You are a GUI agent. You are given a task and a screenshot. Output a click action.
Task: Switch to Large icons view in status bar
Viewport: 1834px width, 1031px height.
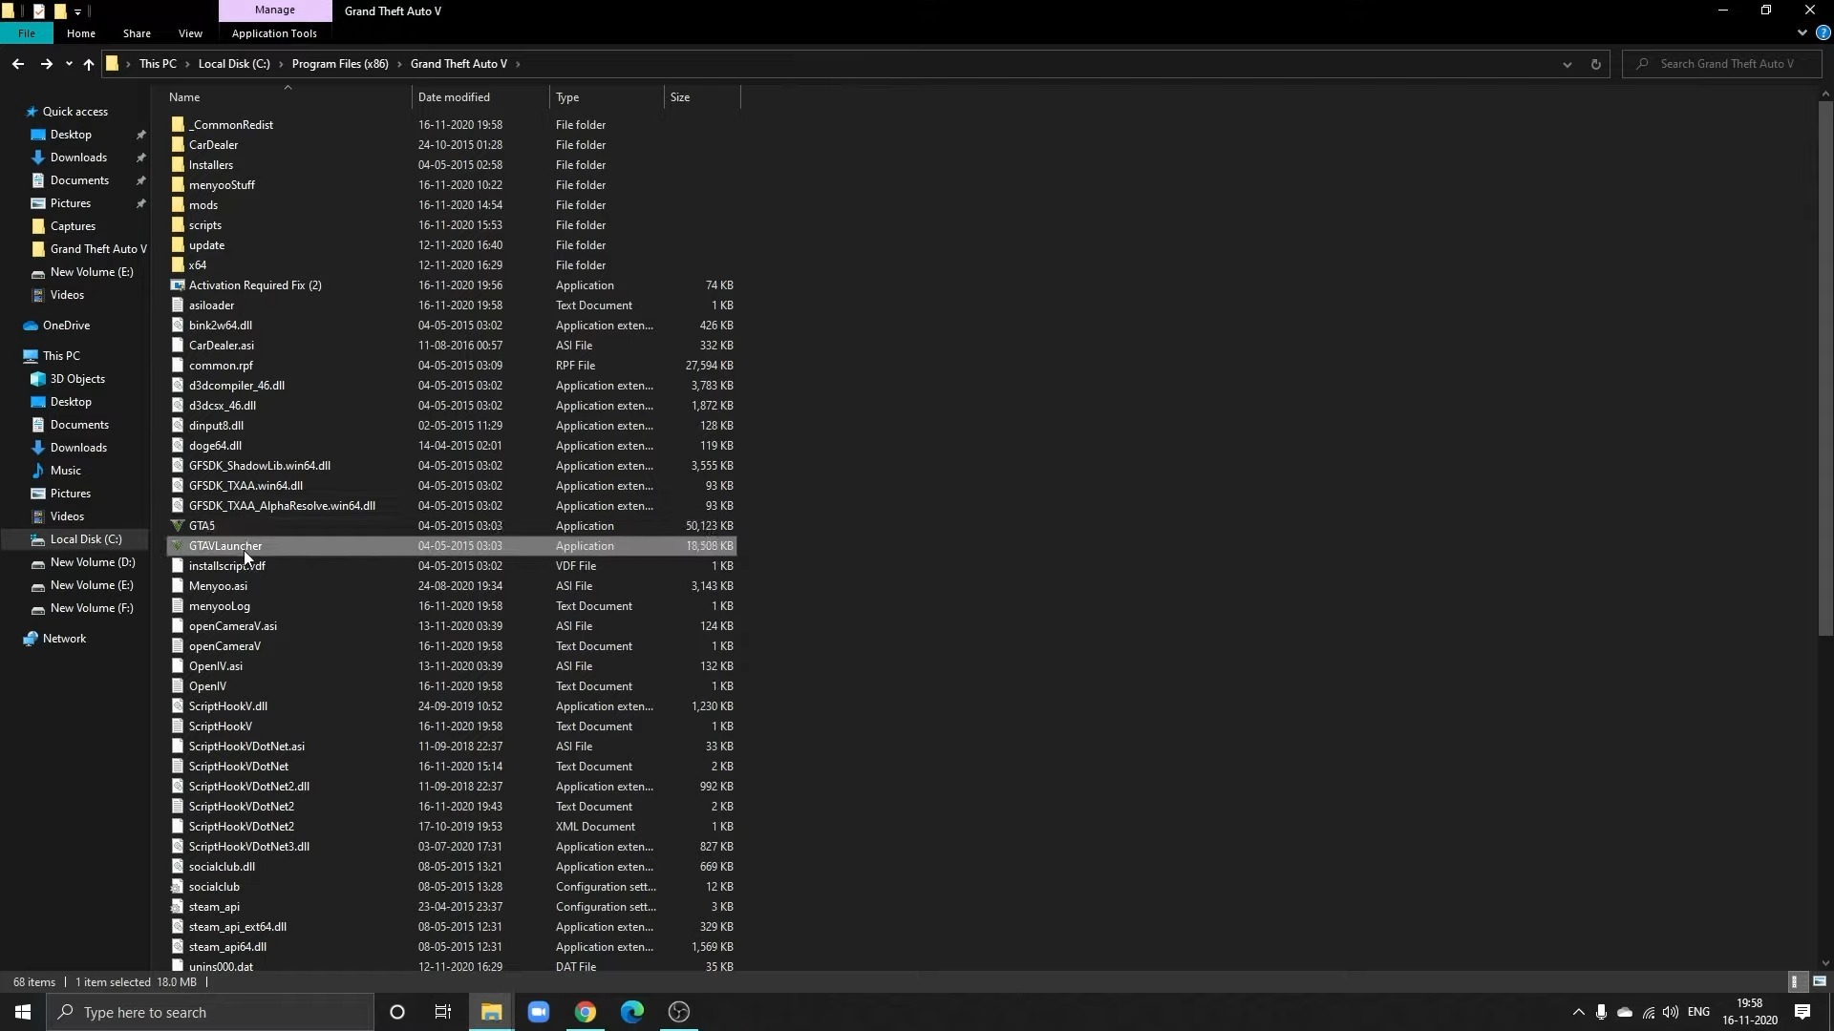click(1819, 981)
